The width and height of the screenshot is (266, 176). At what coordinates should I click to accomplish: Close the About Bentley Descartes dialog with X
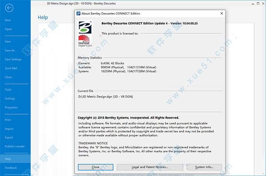pyautogui.click(x=222, y=13)
